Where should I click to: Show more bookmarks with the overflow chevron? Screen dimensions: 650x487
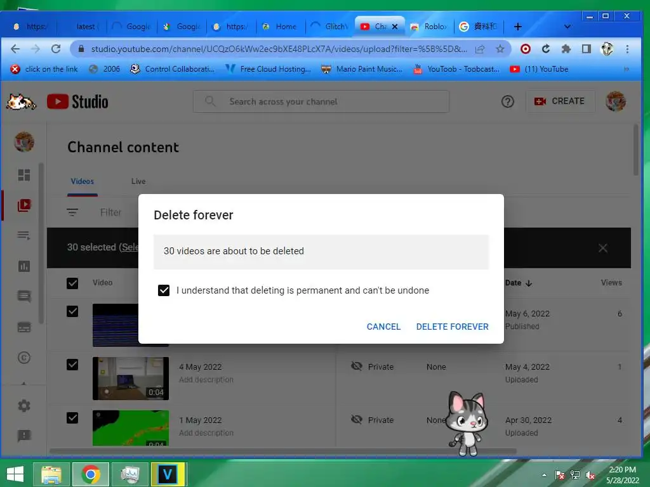[x=627, y=69]
